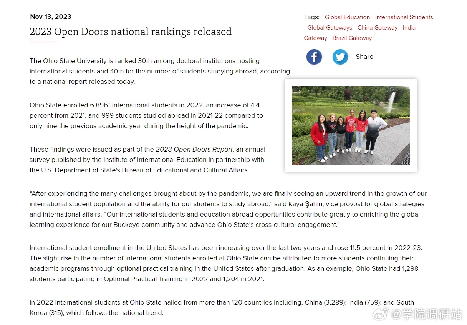Share article via Facebook icon
The height and width of the screenshot is (325, 467).
coord(314,57)
